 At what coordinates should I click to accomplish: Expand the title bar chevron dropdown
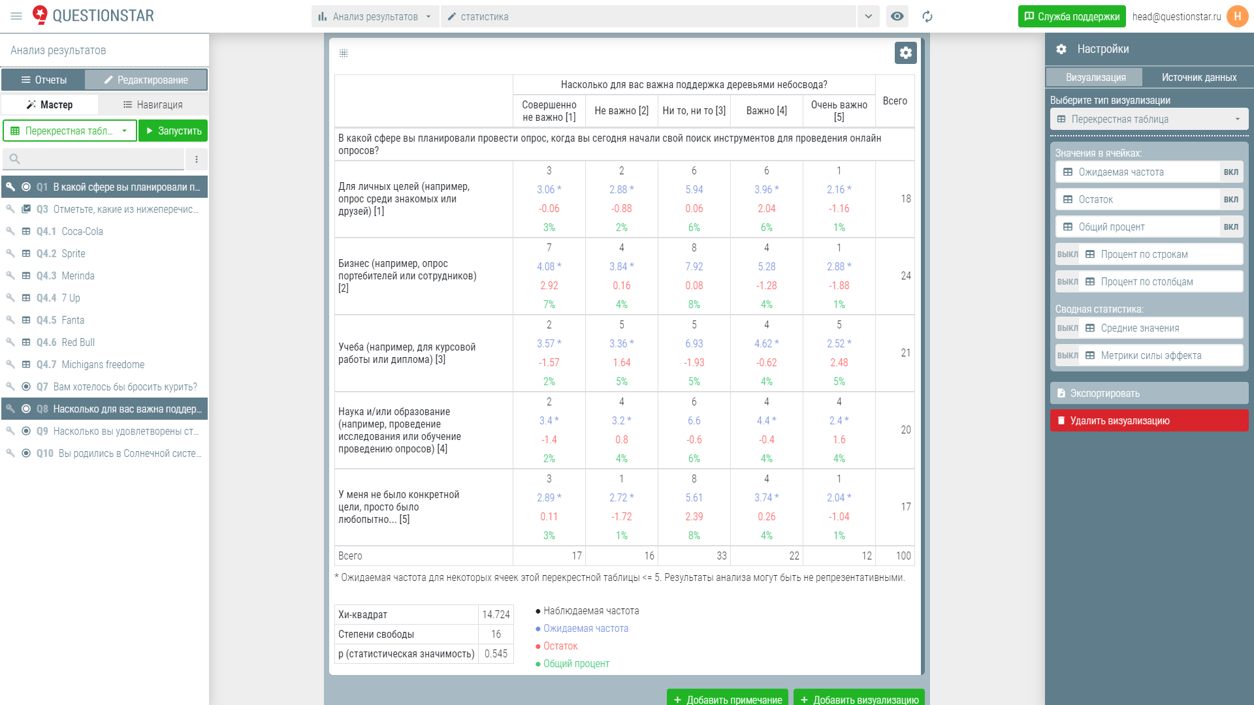pos(869,16)
